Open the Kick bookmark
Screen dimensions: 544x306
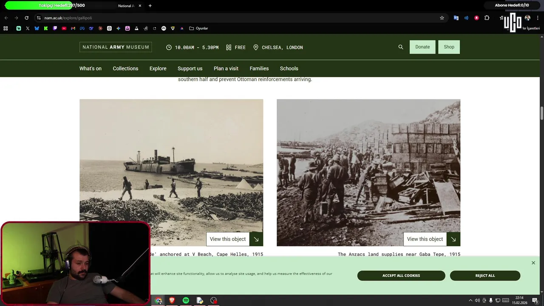(46, 28)
